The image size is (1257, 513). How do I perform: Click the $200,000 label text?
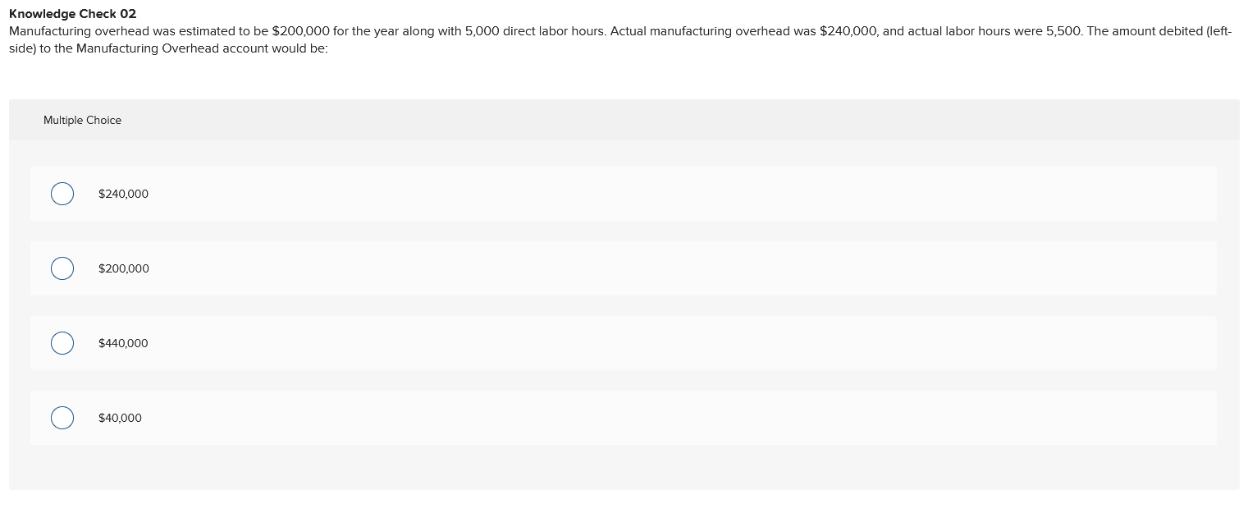tap(123, 268)
